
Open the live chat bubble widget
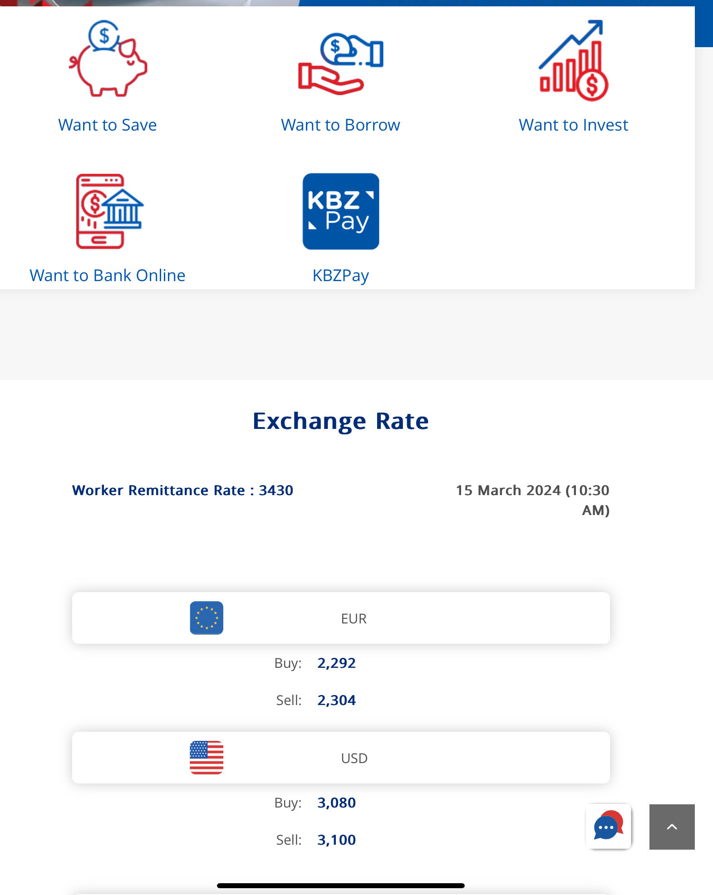pyautogui.click(x=608, y=826)
